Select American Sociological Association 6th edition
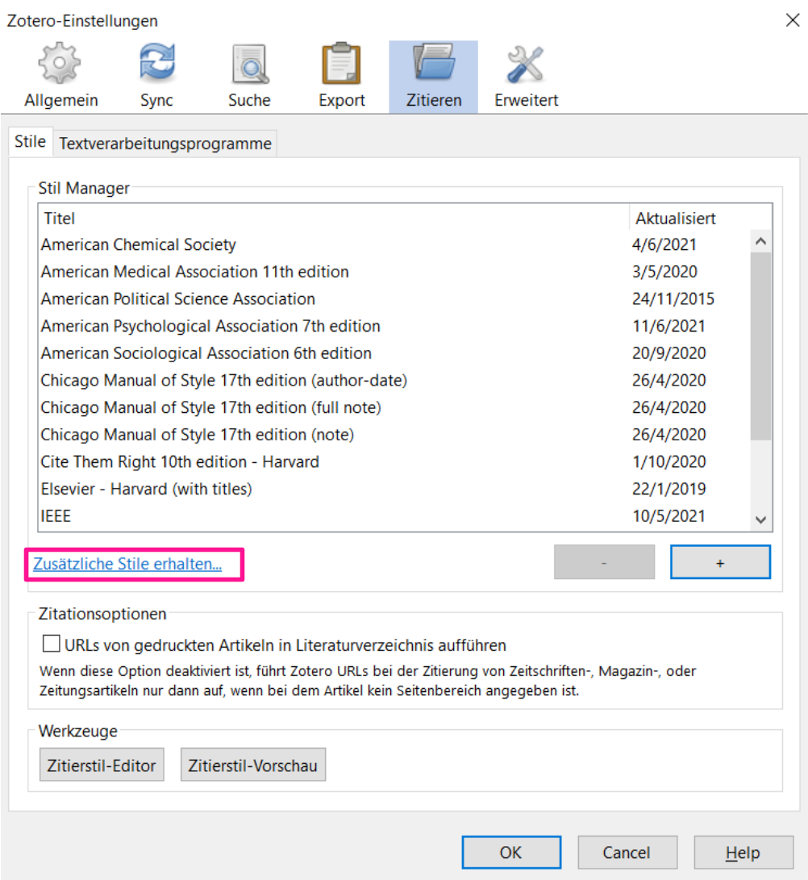 click(395, 353)
